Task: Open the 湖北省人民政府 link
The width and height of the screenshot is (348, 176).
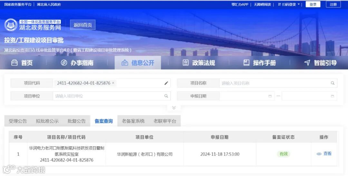Action: 49,4
